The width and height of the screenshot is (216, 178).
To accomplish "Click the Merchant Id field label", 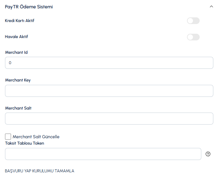I will coord(16,52).
